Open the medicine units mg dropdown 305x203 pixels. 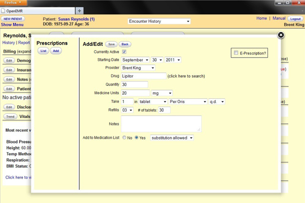click(161, 93)
